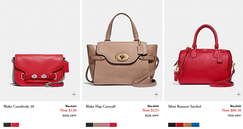Choose pink color for Blake Flap Carryall

click(x=105, y=125)
